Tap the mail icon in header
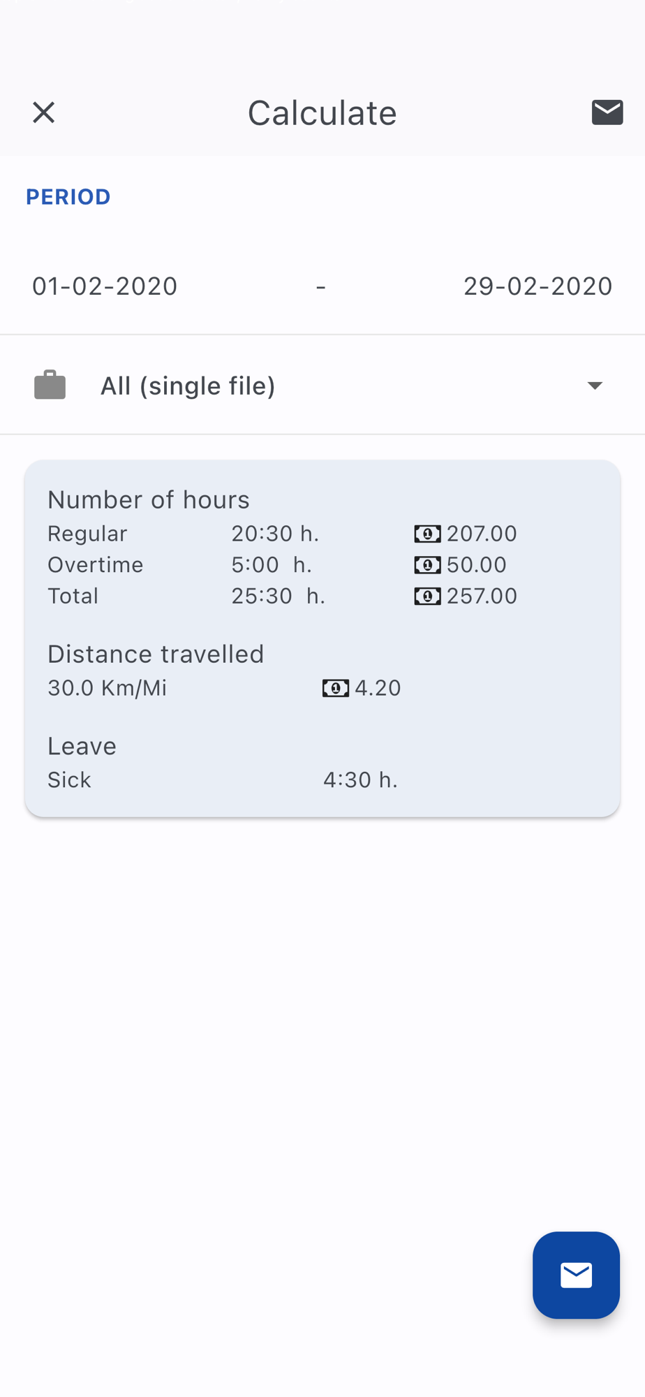Screen dimensions: 645x1397 click(x=607, y=112)
